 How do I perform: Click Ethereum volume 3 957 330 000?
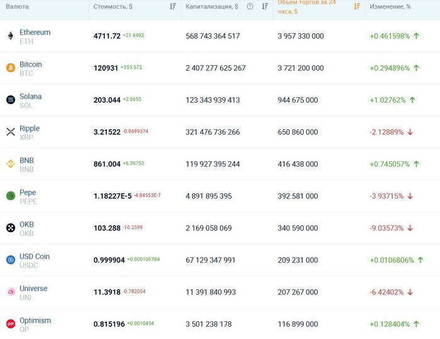(300, 36)
